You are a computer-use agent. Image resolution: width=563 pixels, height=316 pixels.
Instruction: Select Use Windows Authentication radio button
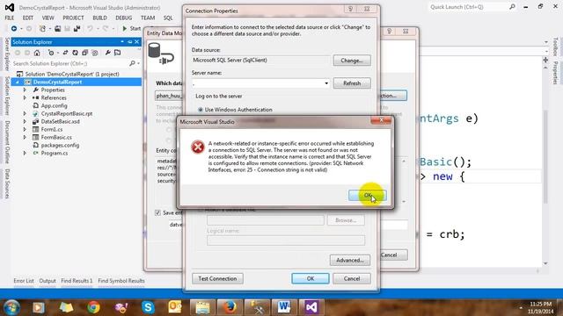tap(201, 110)
